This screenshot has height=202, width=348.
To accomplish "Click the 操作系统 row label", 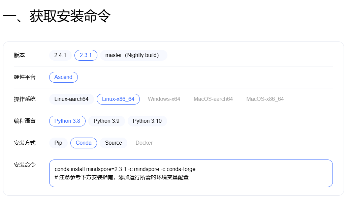I will click(25, 99).
